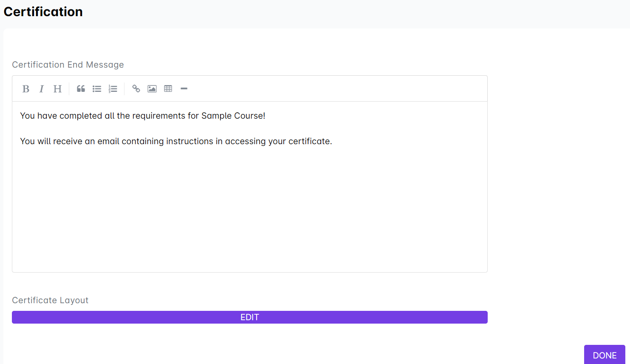Click the line about receiving an email

tap(175, 141)
